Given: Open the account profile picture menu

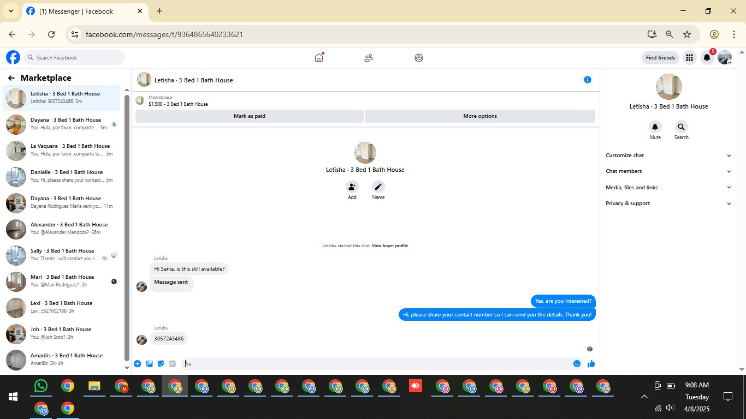Looking at the screenshot, I should pyautogui.click(x=725, y=57).
